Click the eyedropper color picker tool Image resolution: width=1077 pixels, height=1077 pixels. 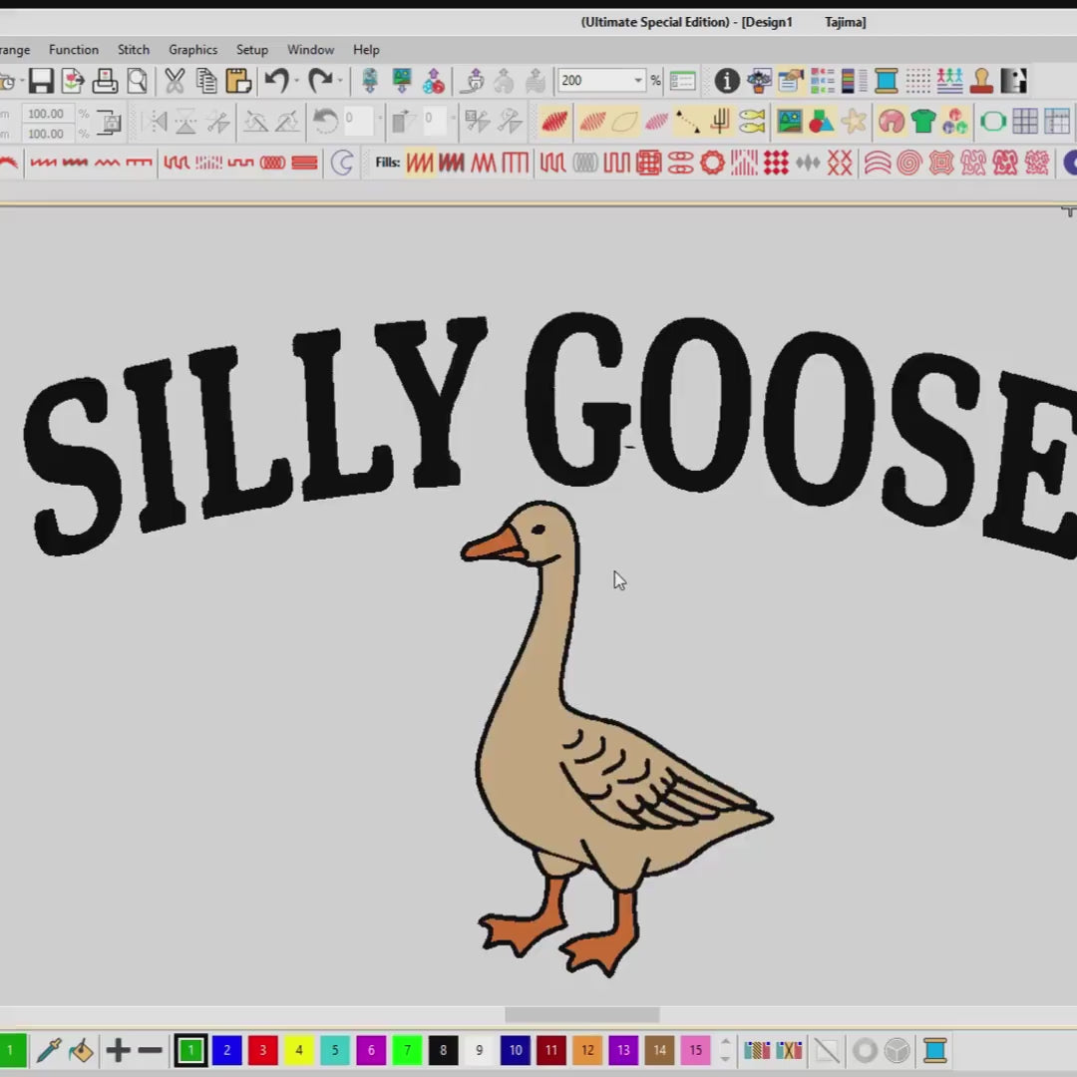click(48, 1050)
